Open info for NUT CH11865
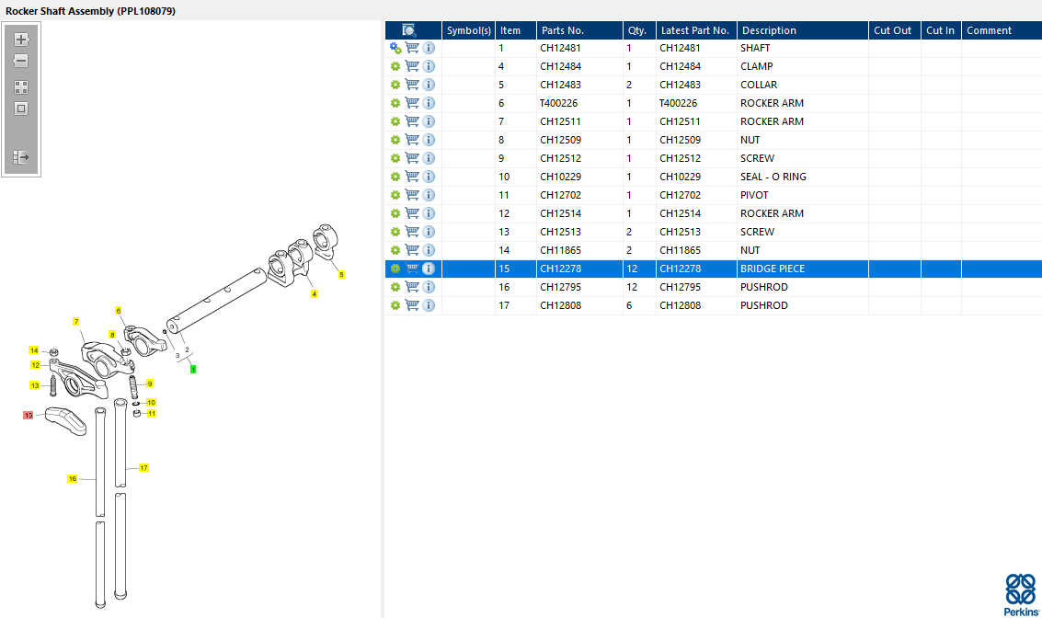Screen dimensions: 1042x618 (429, 250)
